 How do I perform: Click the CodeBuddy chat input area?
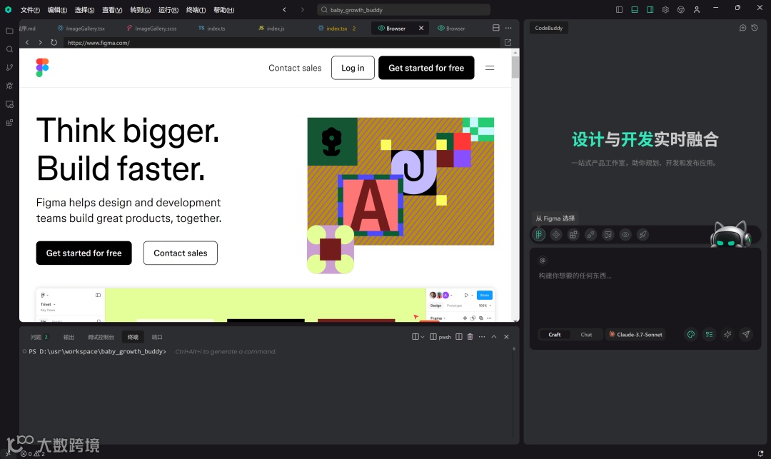(x=645, y=295)
